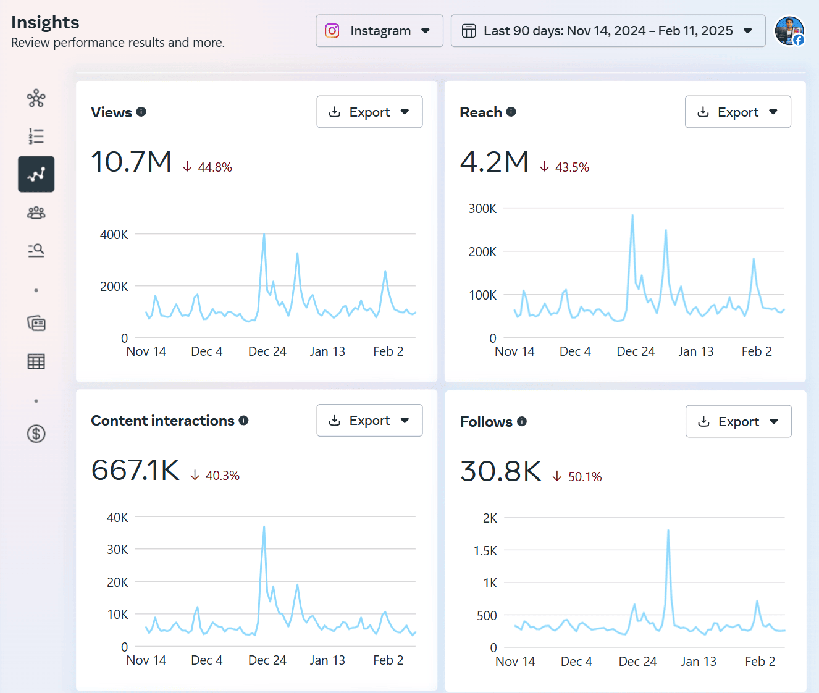Click Export on the Follows card

coord(738,421)
